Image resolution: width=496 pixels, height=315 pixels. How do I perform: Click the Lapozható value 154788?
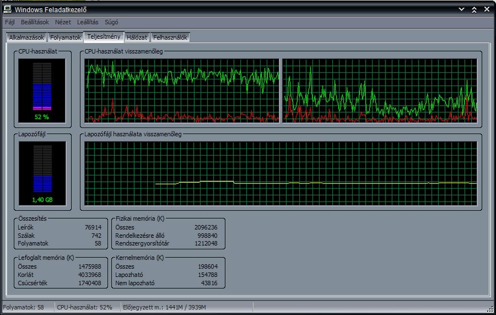pyautogui.click(x=208, y=275)
